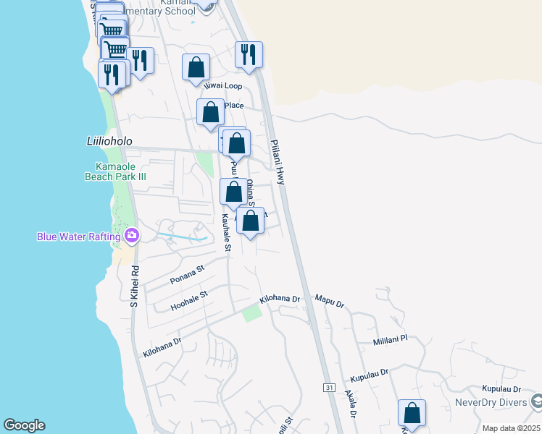This screenshot has width=542, height=434.
Task: Click the Hoohale St label
Action: [x=189, y=300]
